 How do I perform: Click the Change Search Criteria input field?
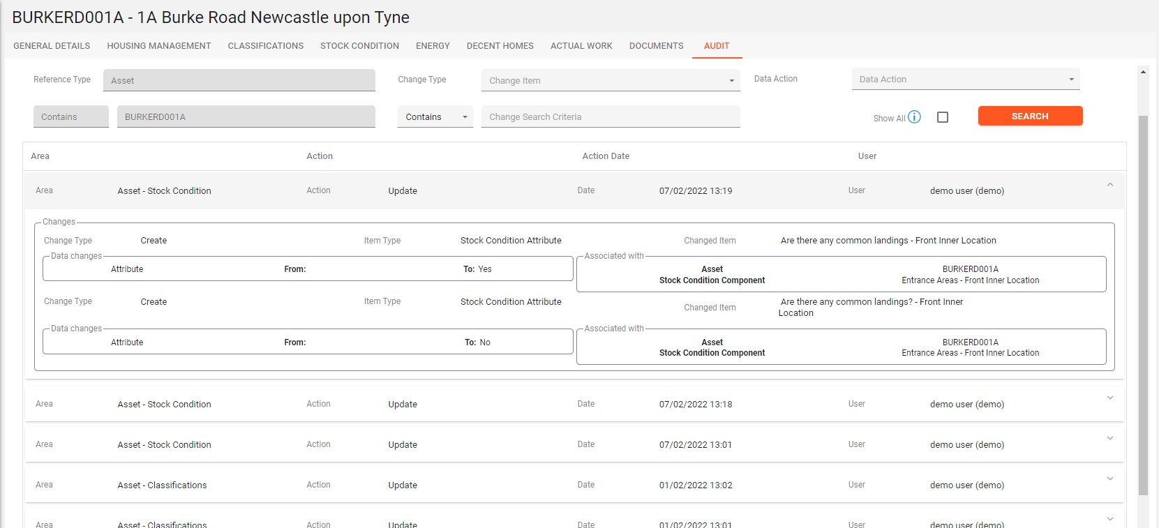coord(610,117)
